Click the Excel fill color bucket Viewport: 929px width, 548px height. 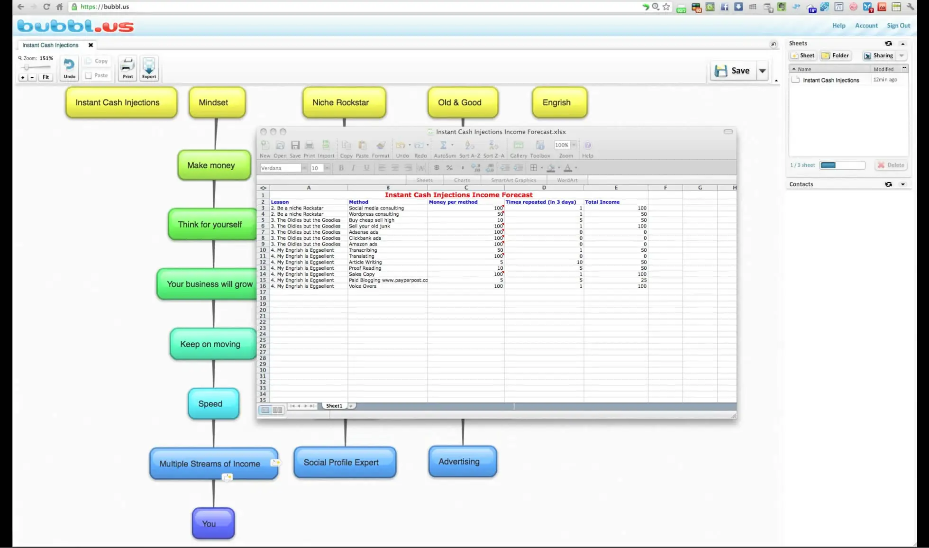551,168
